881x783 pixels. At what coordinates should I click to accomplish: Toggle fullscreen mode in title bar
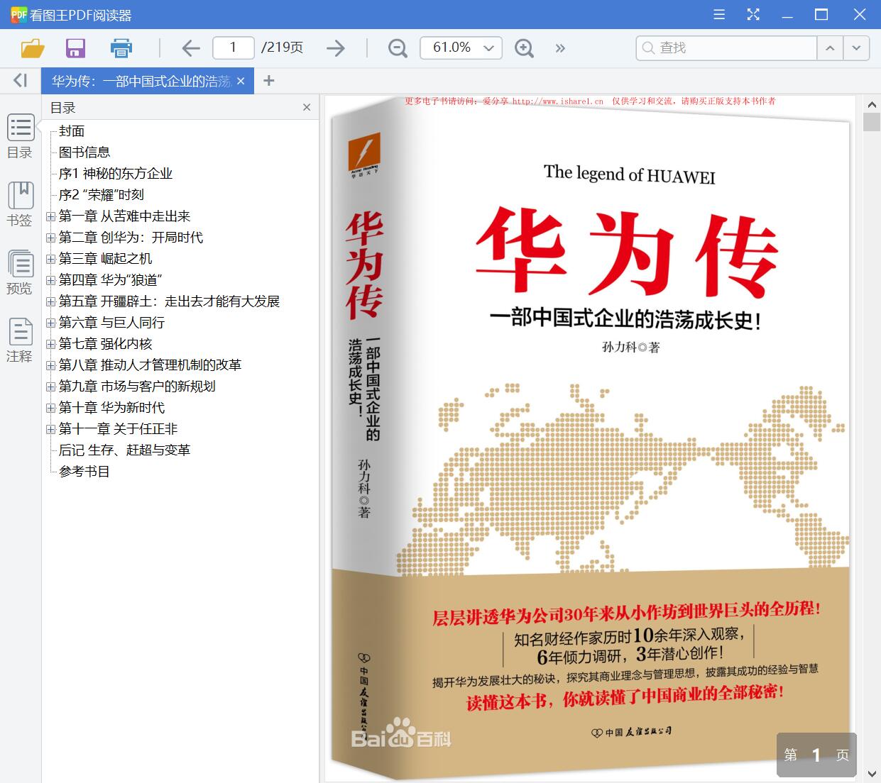click(x=753, y=14)
